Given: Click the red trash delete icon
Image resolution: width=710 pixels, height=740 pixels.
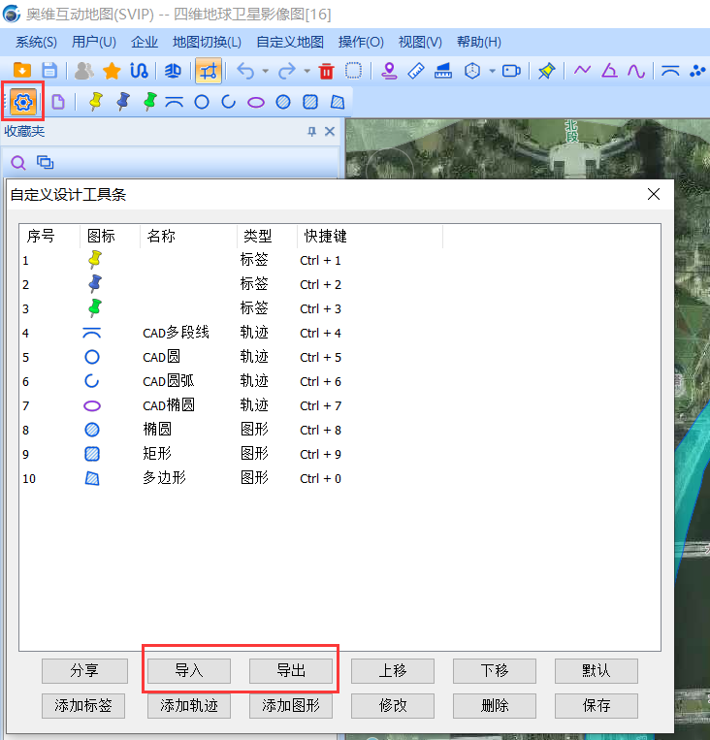Looking at the screenshot, I should pyautogui.click(x=326, y=71).
